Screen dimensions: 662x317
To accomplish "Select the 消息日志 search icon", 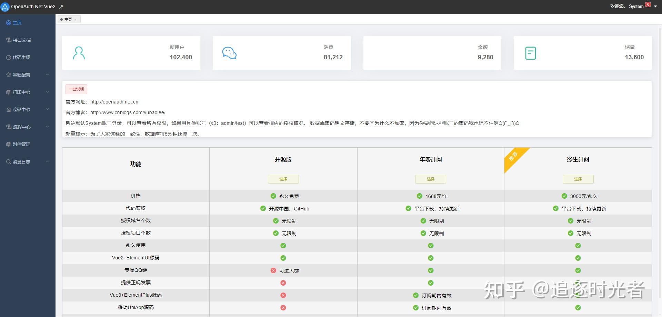I will coord(8,161).
